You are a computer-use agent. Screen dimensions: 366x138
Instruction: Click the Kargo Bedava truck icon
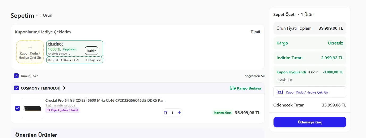(x=233, y=88)
